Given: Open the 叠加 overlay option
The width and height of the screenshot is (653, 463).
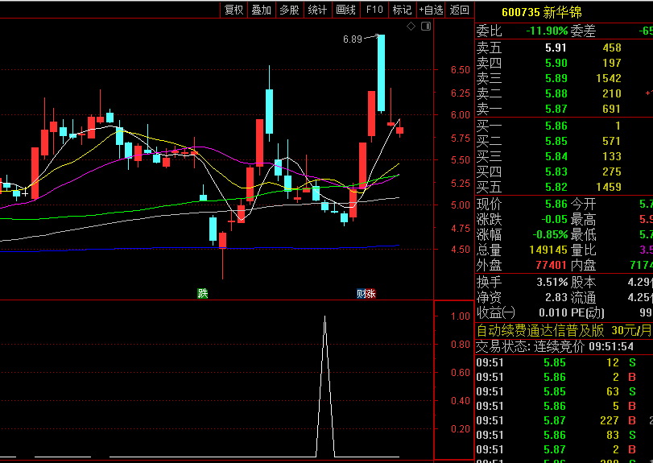Looking at the screenshot, I should (x=262, y=10).
